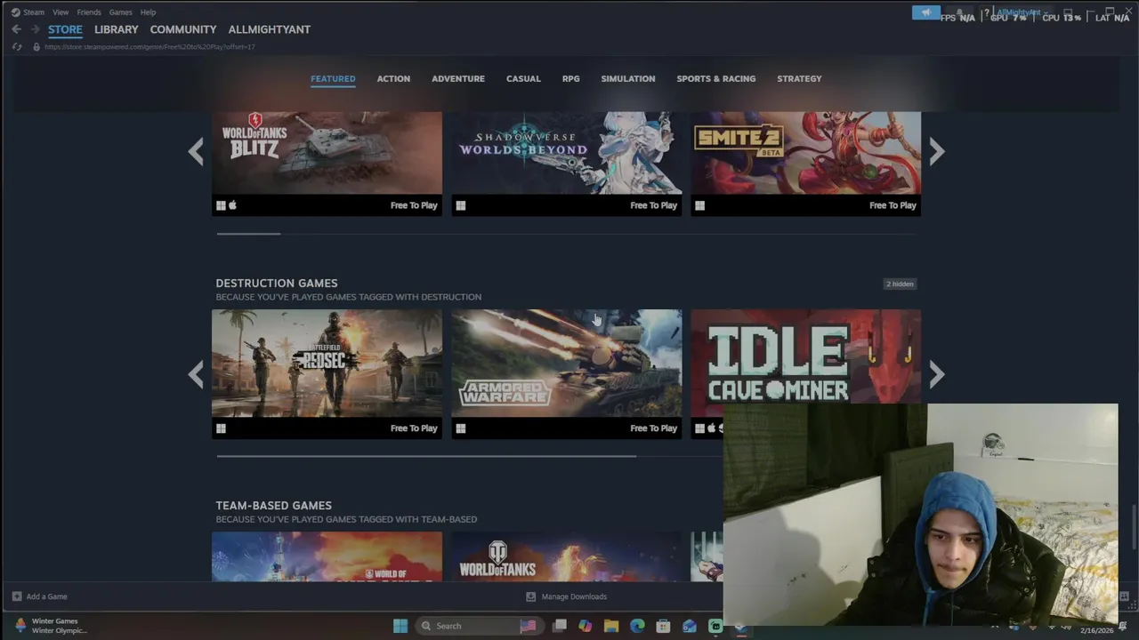
Task: Click Add a Game label
Action: (47, 596)
